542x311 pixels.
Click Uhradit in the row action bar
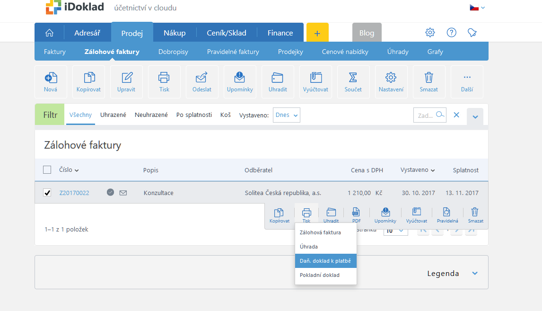coord(331,215)
